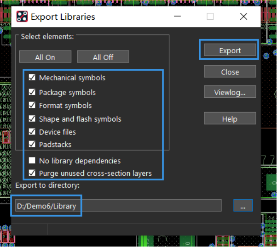This screenshot has height=247, width=277.
Task: Toggle Package symbols checkbox
Action: pos(32,92)
